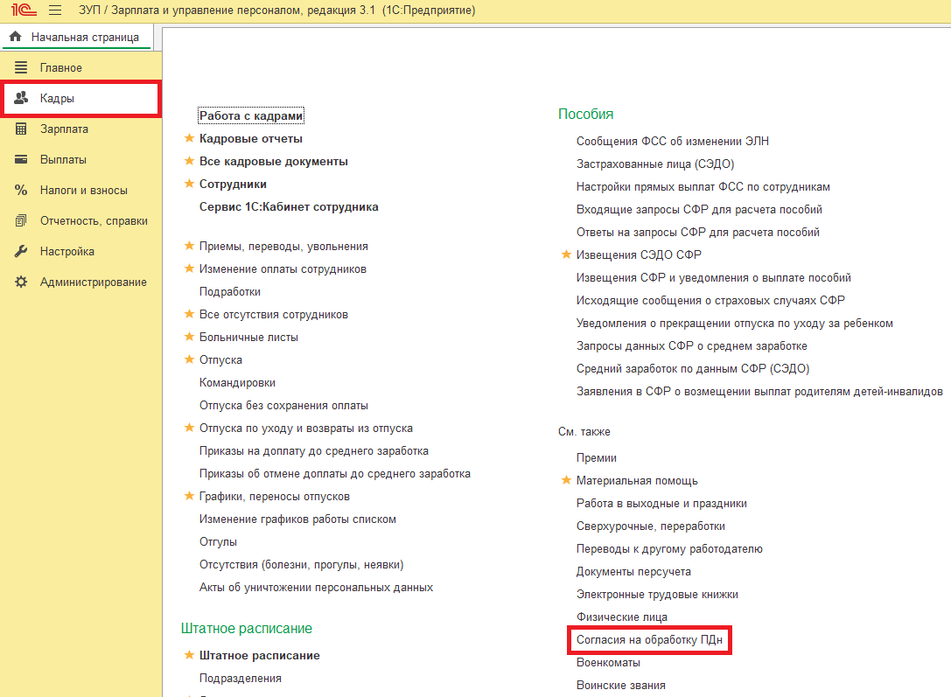Unstar Материальная помощь in favorites
This screenshot has height=697, width=951.
(x=565, y=481)
